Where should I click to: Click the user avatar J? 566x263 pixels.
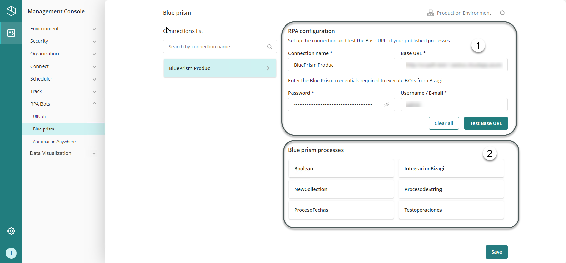pos(11,253)
